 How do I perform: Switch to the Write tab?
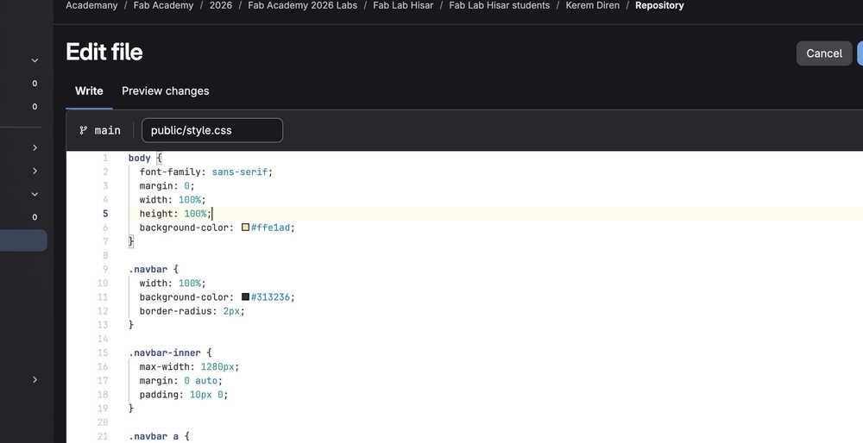[x=89, y=90]
